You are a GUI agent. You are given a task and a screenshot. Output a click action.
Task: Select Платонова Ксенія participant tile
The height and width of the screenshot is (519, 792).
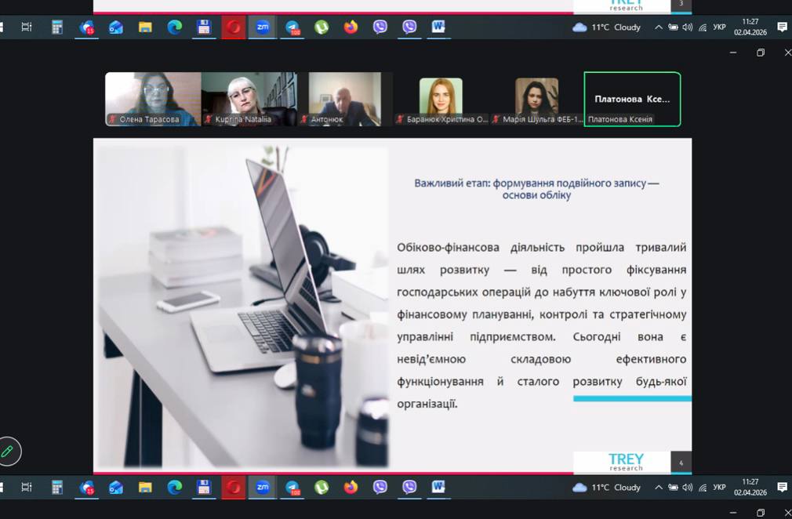(x=632, y=99)
